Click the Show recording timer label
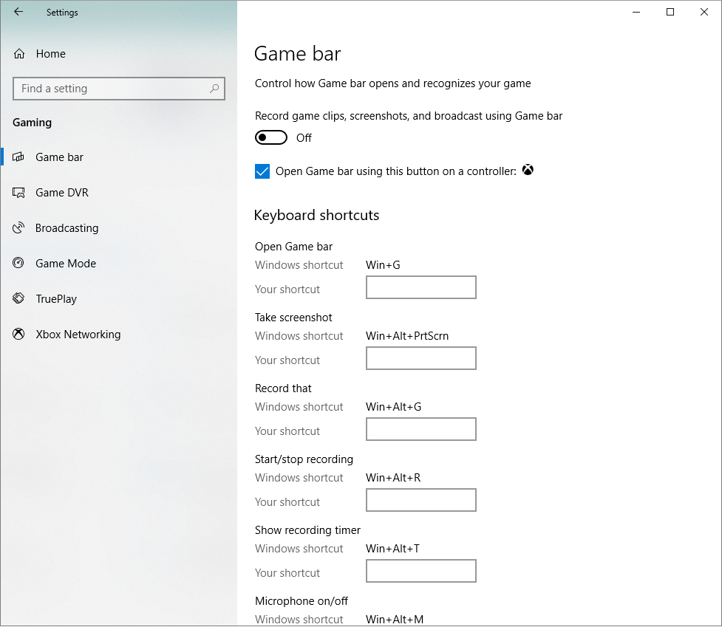Viewport: 722px width, 627px height. pos(307,530)
